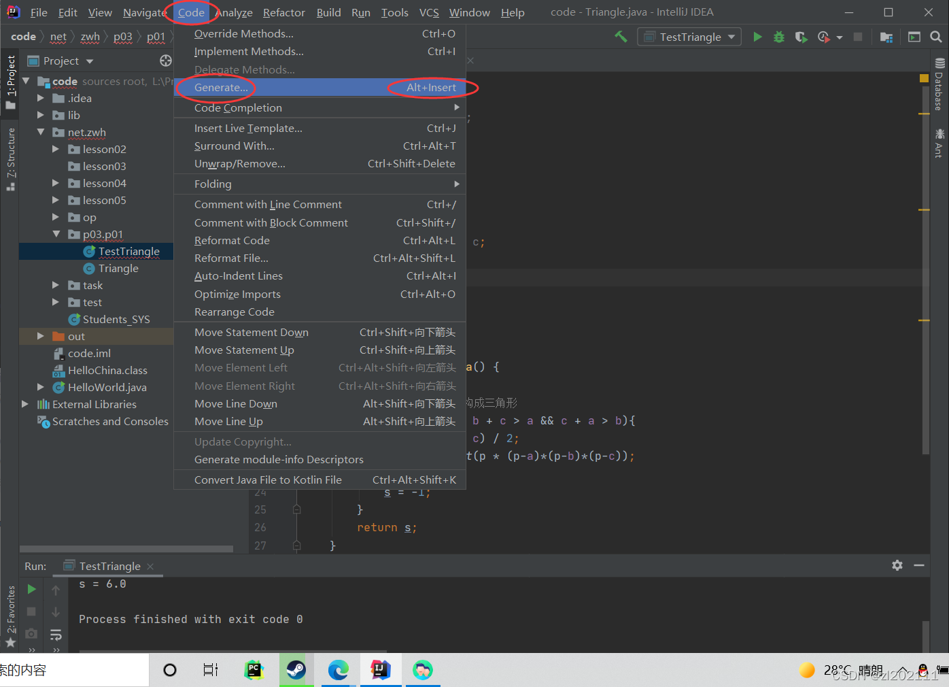Open the Project view dropdown
This screenshot has height=687, width=949.
click(89, 61)
